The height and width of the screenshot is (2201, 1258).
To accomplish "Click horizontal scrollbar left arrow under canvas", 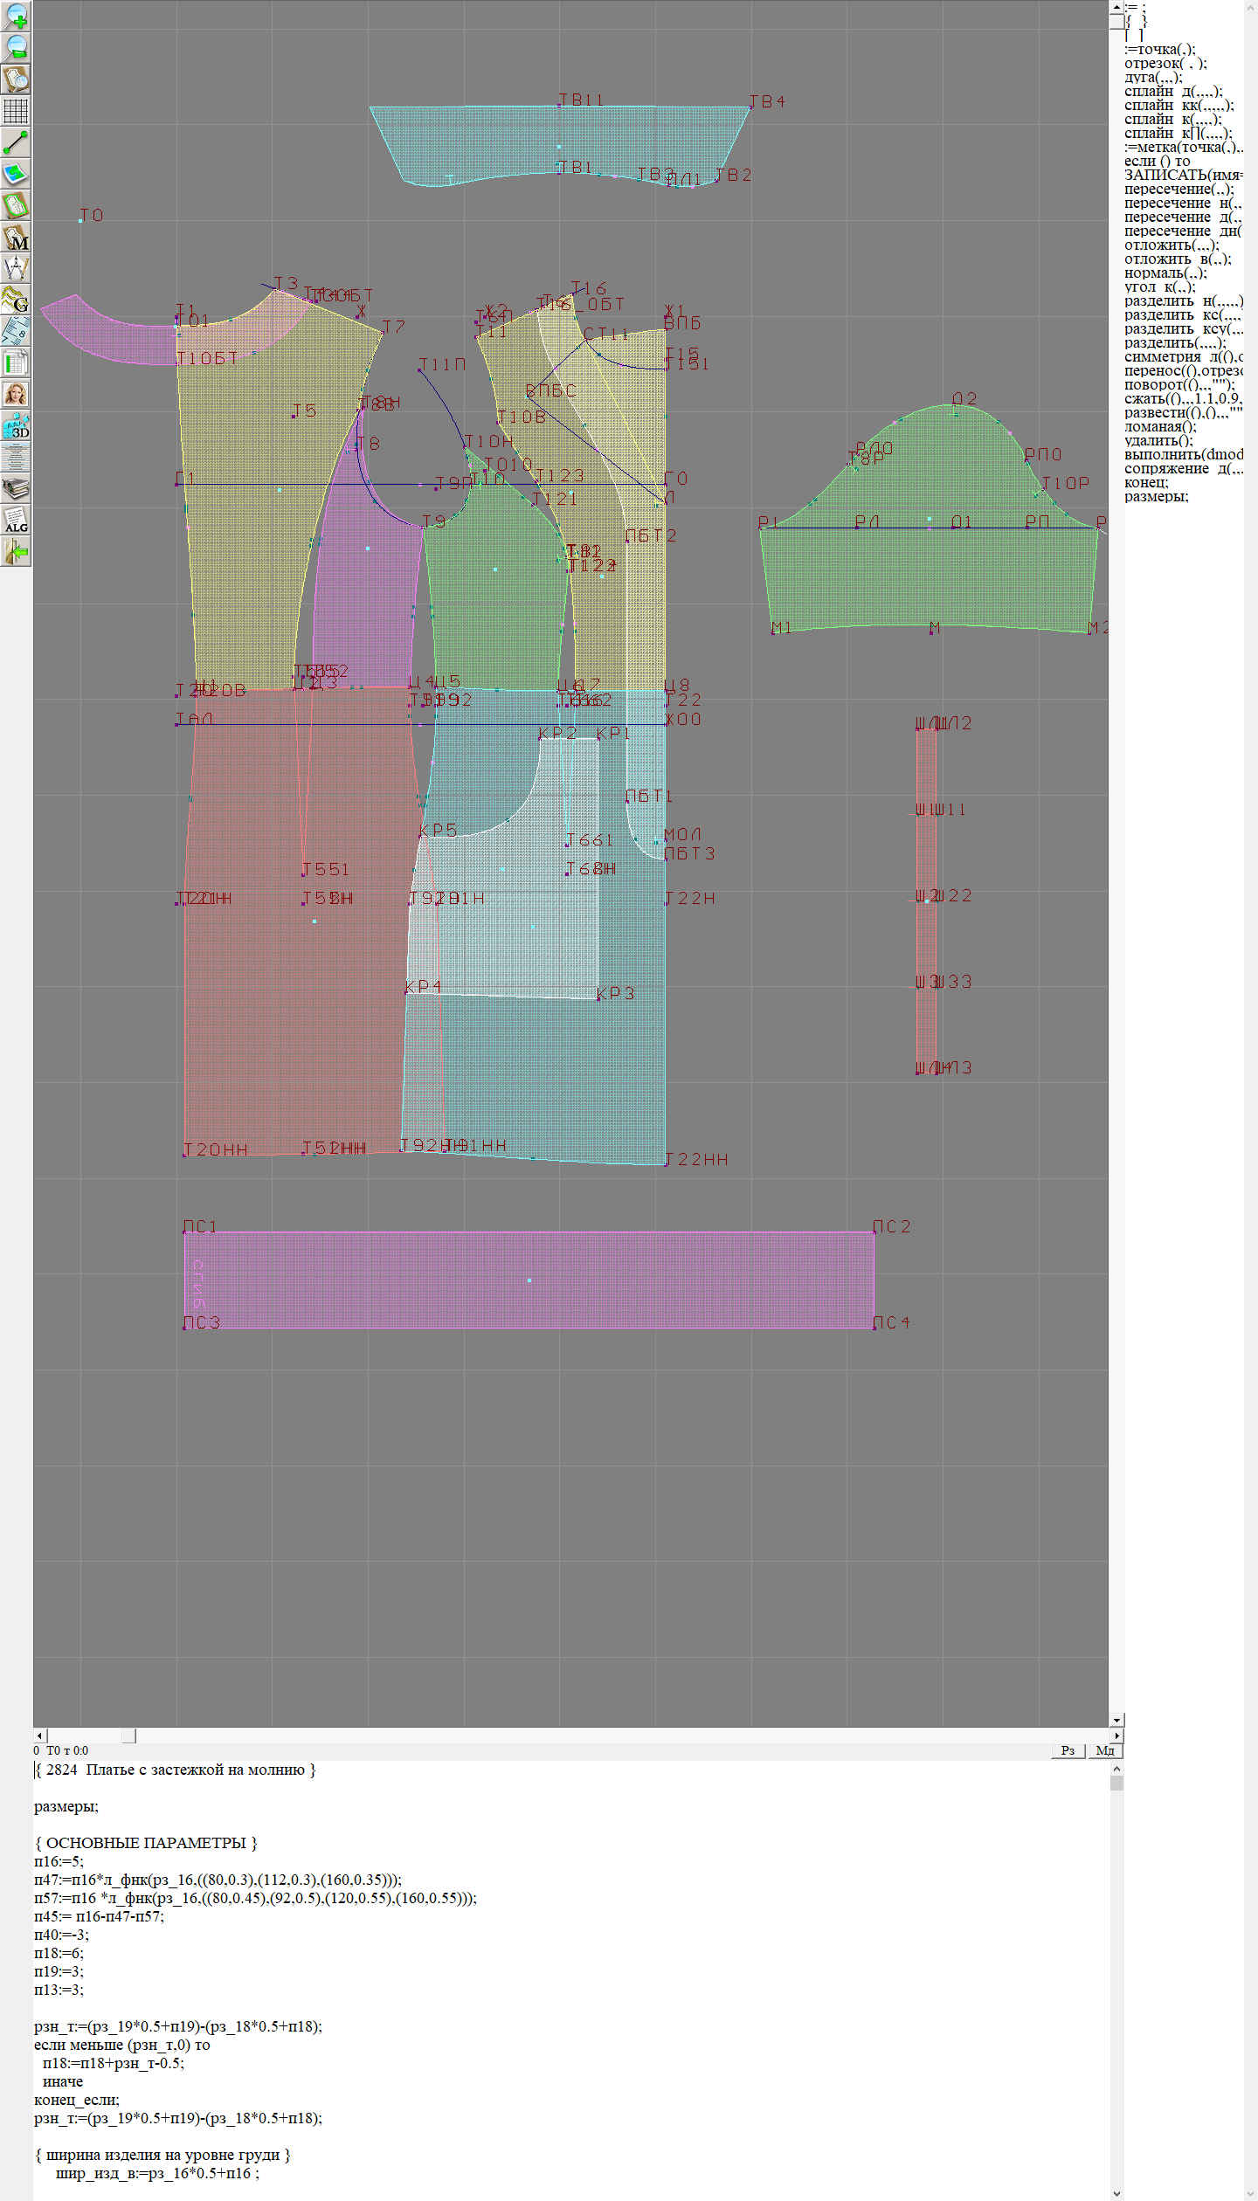I will (x=39, y=1735).
